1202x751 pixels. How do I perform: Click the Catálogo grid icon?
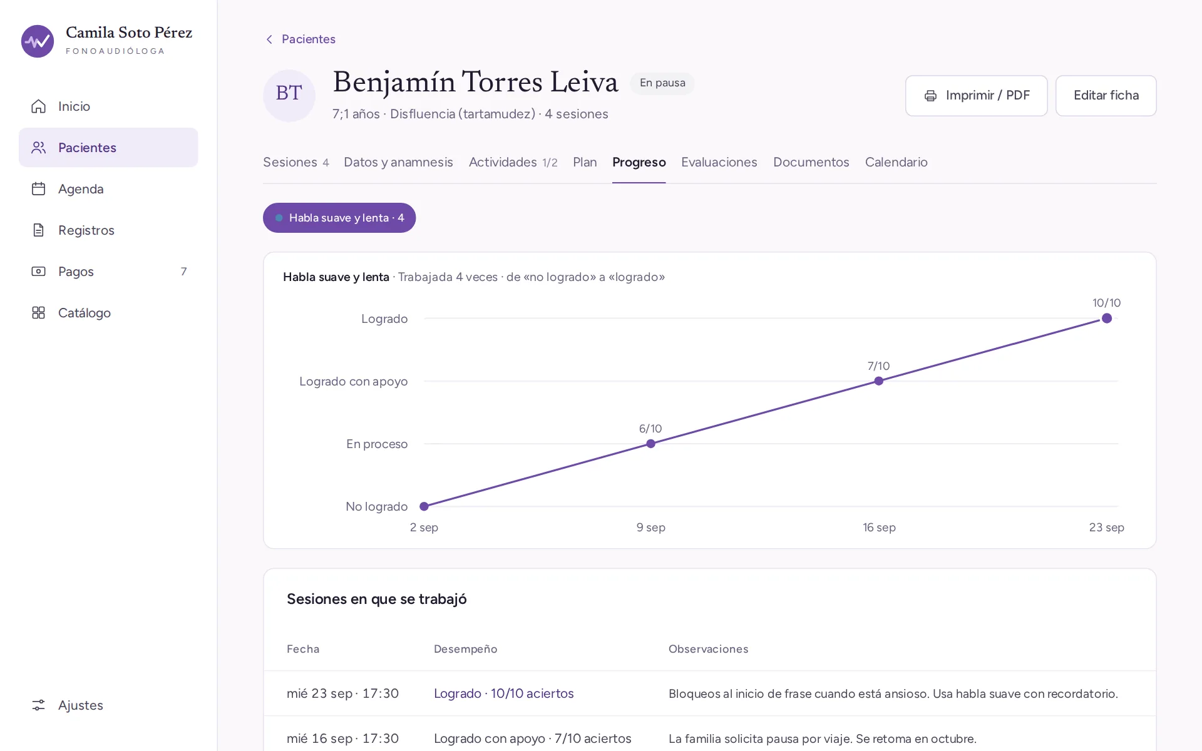pos(38,313)
